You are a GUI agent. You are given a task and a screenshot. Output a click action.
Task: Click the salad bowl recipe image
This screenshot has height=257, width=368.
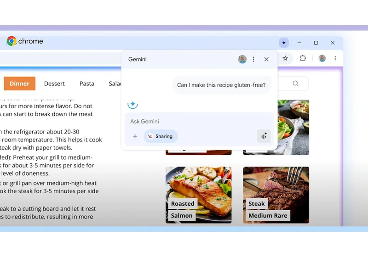[293, 127]
